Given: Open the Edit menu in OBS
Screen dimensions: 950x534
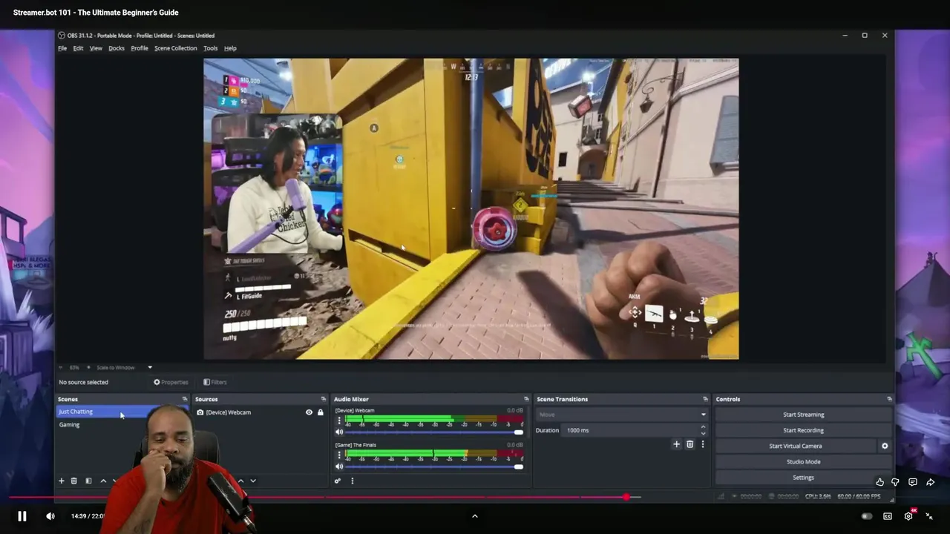Looking at the screenshot, I should pos(78,48).
